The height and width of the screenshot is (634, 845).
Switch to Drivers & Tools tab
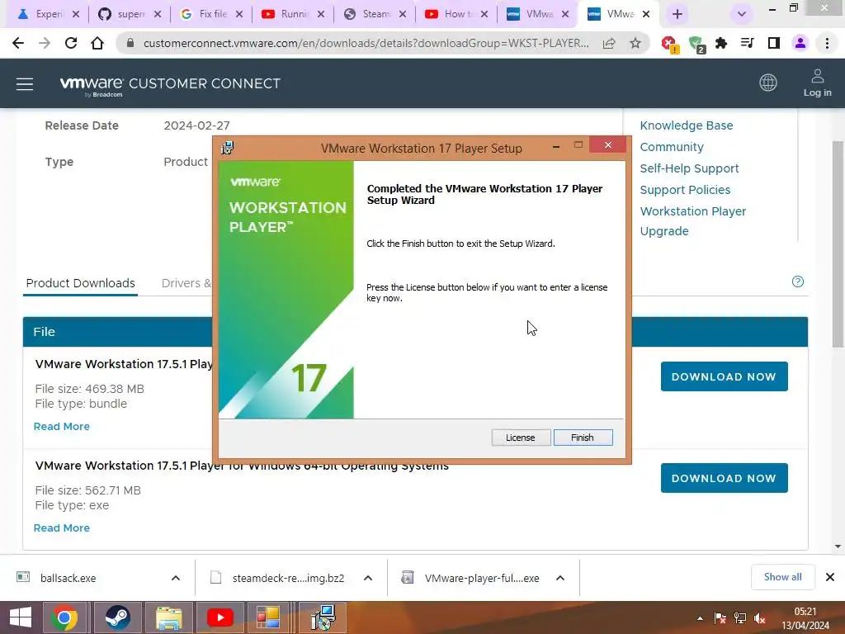pos(186,283)
